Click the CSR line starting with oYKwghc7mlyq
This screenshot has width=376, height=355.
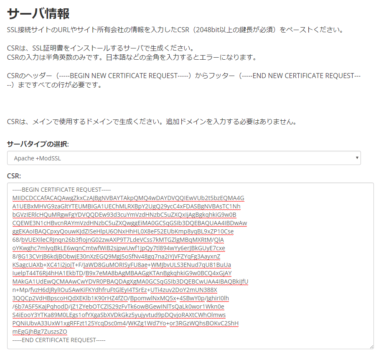[119, 248]
